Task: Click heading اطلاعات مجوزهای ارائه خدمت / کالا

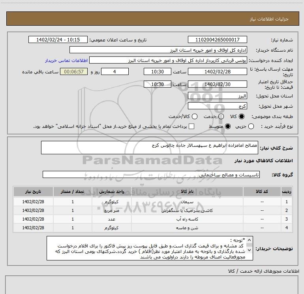Action: [x=263, y=271]
